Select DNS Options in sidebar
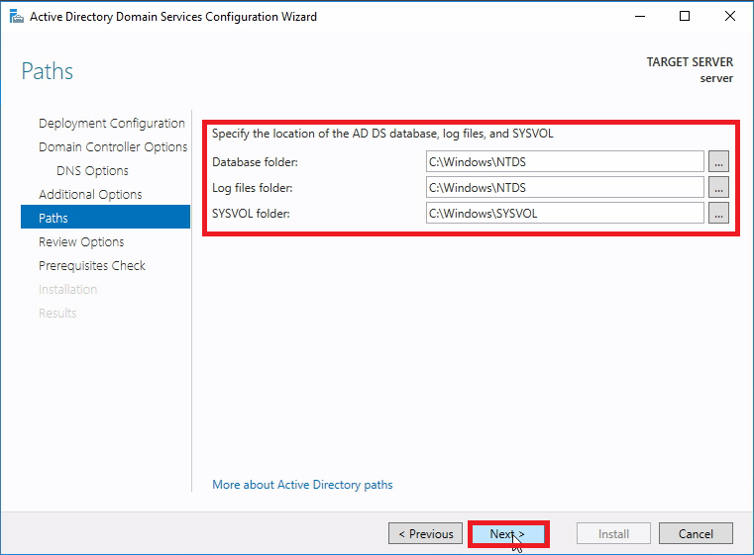This screenshot has height=555, width=754. (x=92, y=171)
